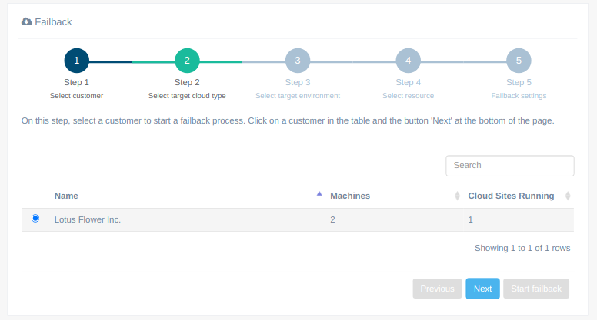
Task: Open the Select customer step label
Action: 76,96
